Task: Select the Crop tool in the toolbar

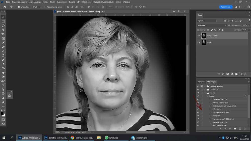Action: coord(3,34)
